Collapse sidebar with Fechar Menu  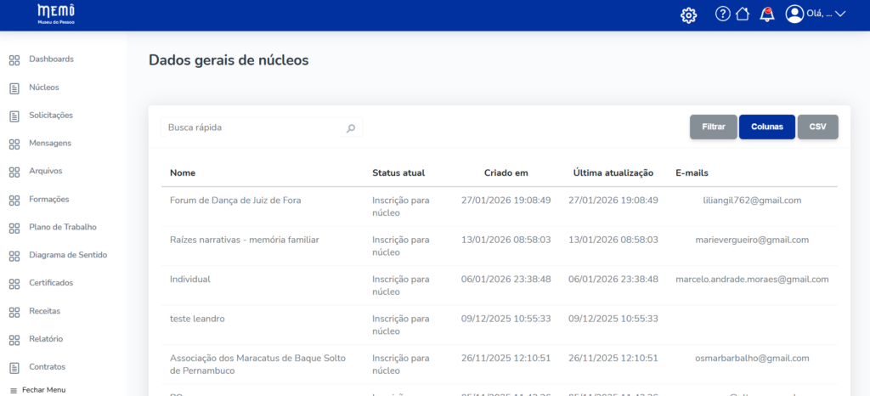pyautogui.click(x=37, y=389)
